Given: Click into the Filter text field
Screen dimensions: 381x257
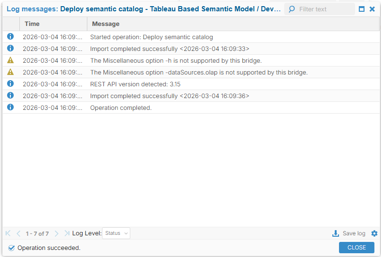Looking at the screenshot, I should 325,9.
